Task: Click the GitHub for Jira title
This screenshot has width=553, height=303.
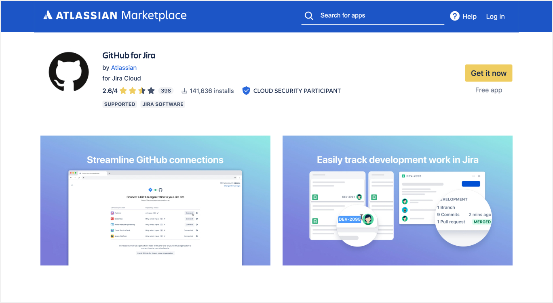Action: click(129, 55)
